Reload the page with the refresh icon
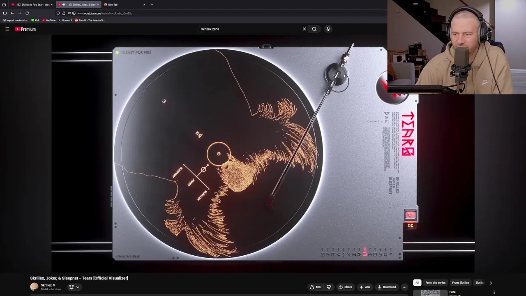Screen dimensions: 526x296 pyautogui.click(x=27, y=13)
